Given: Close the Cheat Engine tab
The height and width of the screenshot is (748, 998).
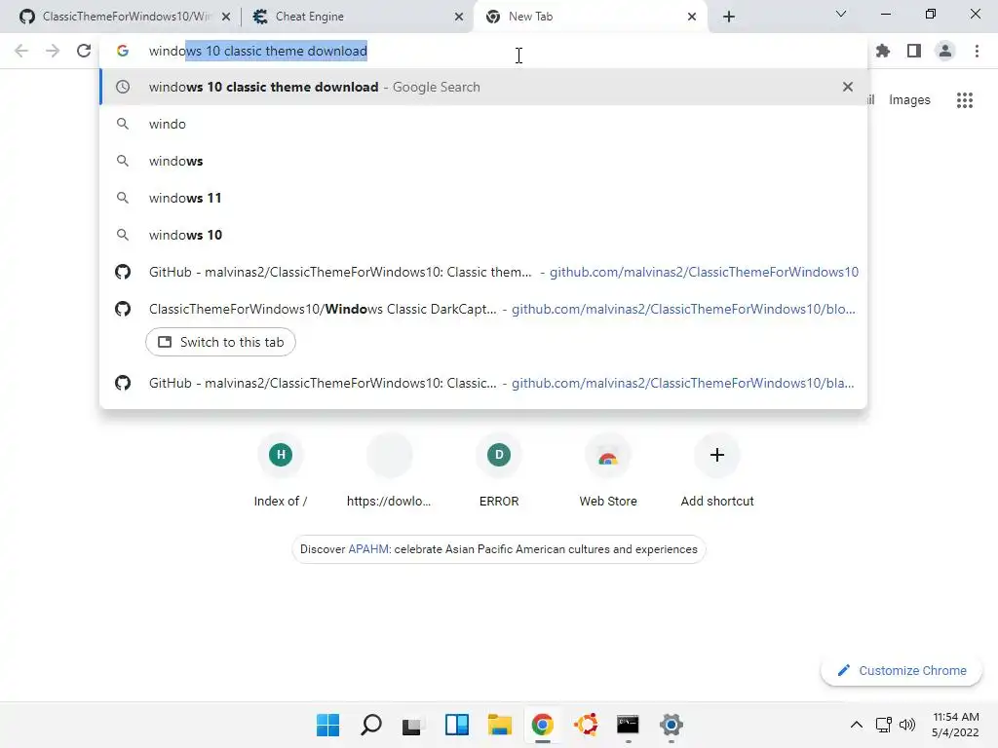Looking at the screenshot, I should point(459,17).
